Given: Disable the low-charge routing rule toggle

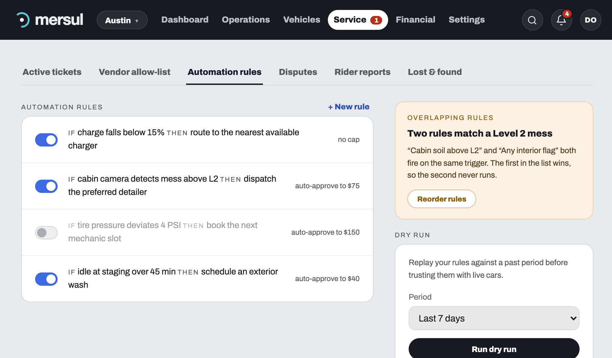Looking at the screenshot, I should [46, 140].
